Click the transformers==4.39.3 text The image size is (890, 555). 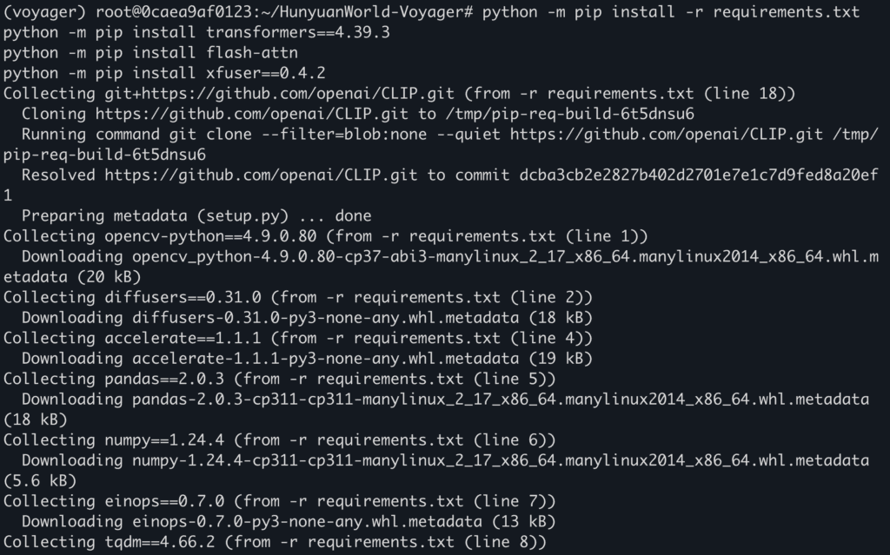click(298, 32)
